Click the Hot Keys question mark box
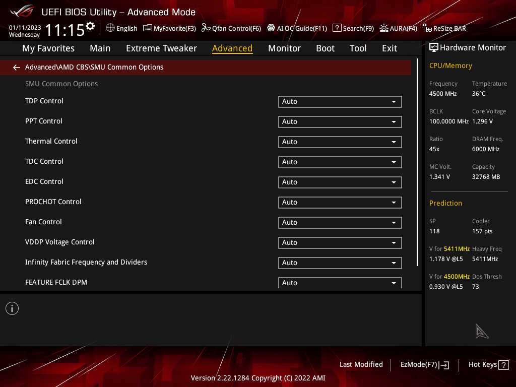This screenshot has width=516, height=387. 503,365
